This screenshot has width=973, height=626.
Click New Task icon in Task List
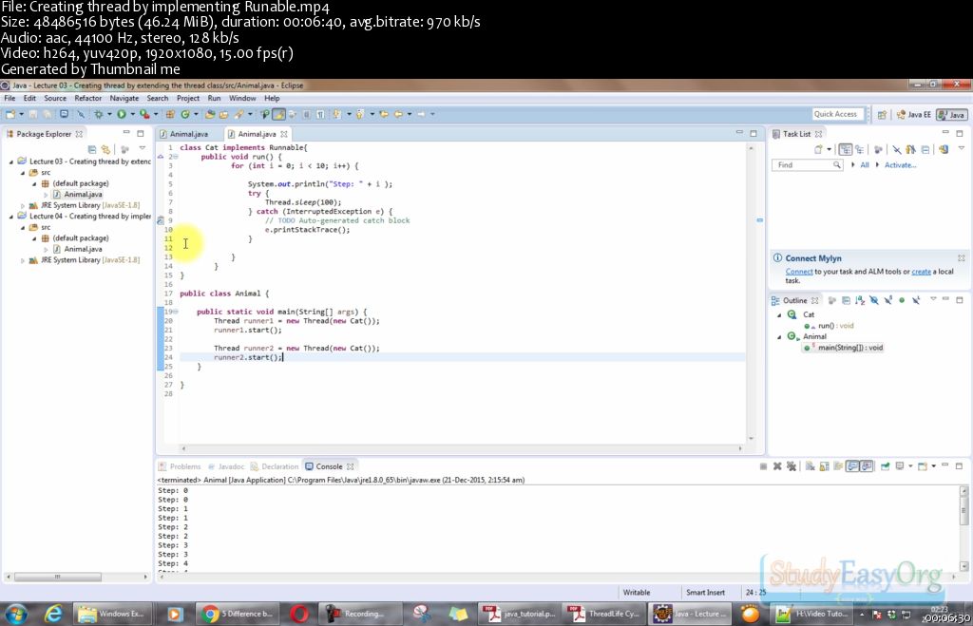click(x=818, y=149)
